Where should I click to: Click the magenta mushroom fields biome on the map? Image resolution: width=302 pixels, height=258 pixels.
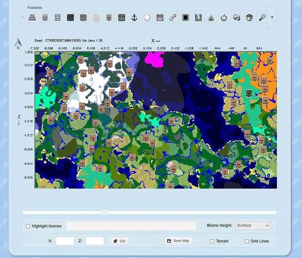[155, 59]
